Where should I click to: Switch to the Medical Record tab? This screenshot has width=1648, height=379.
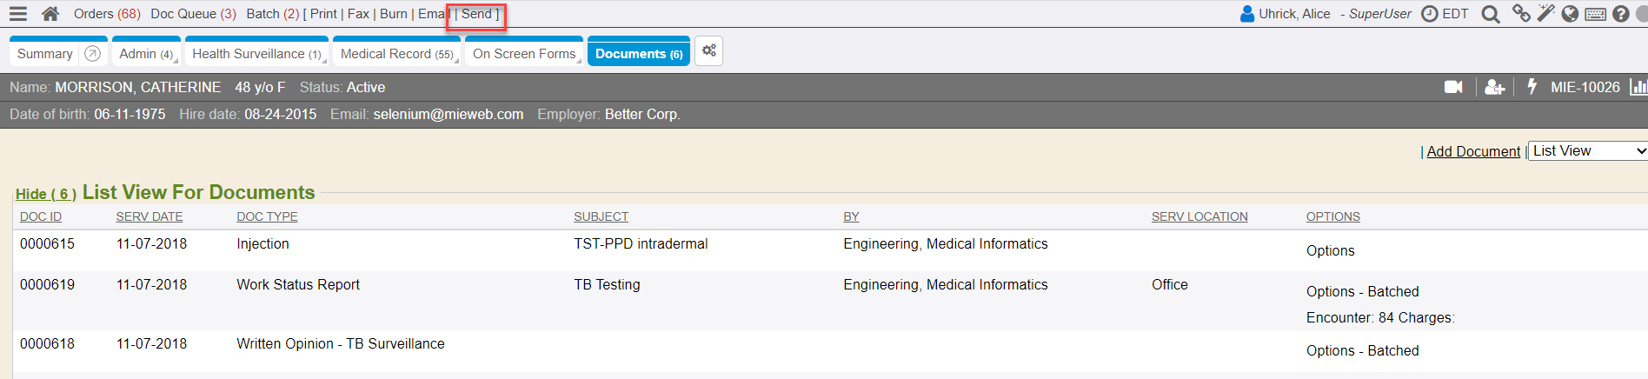pos(396,54)
